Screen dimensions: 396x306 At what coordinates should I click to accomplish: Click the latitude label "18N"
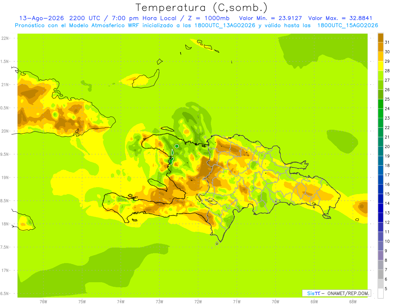coord(5,224)
